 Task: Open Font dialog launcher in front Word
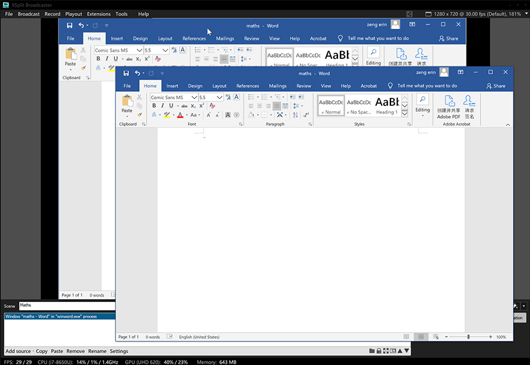pos(241,124)
